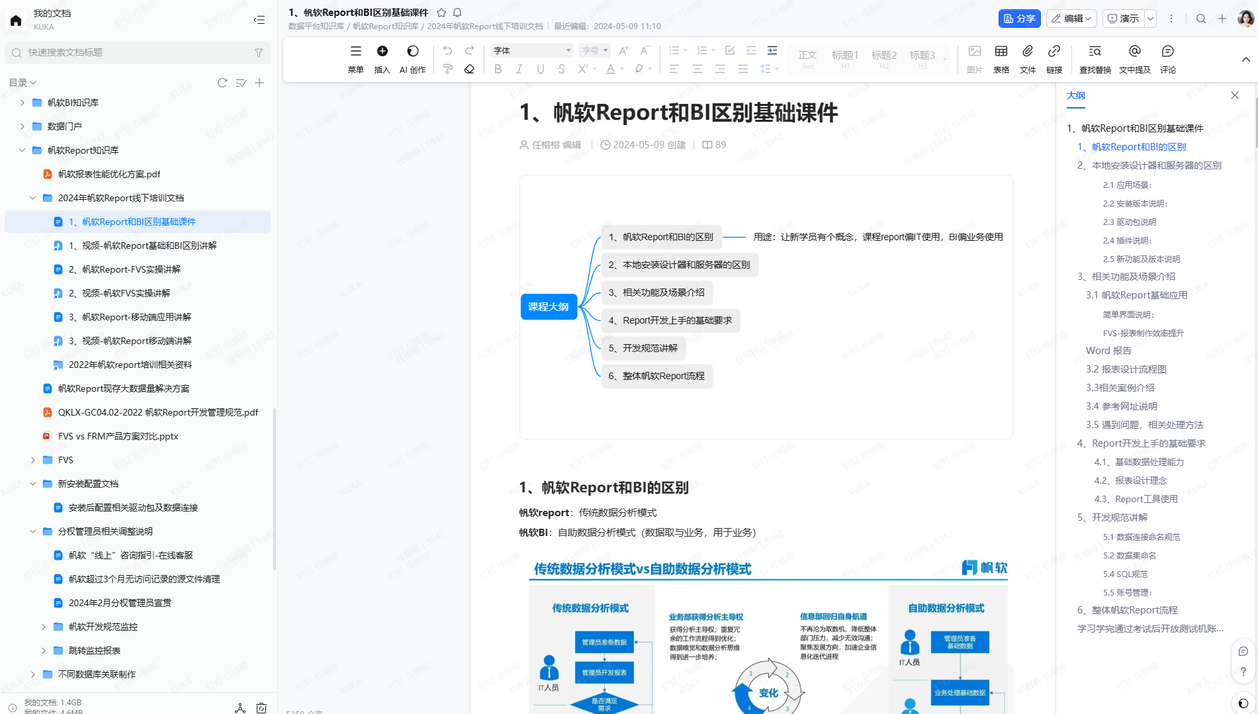Jump to 5、开发规范讲解 in outline
Viewport: 1258px width, 714px height.
[1119, 517]
